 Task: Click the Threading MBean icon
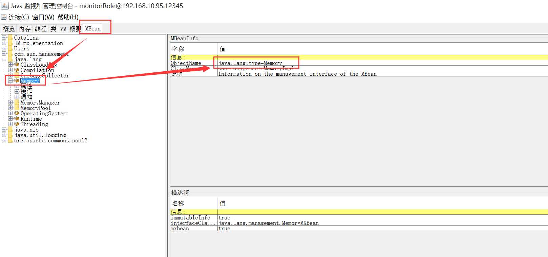point(17,124)
